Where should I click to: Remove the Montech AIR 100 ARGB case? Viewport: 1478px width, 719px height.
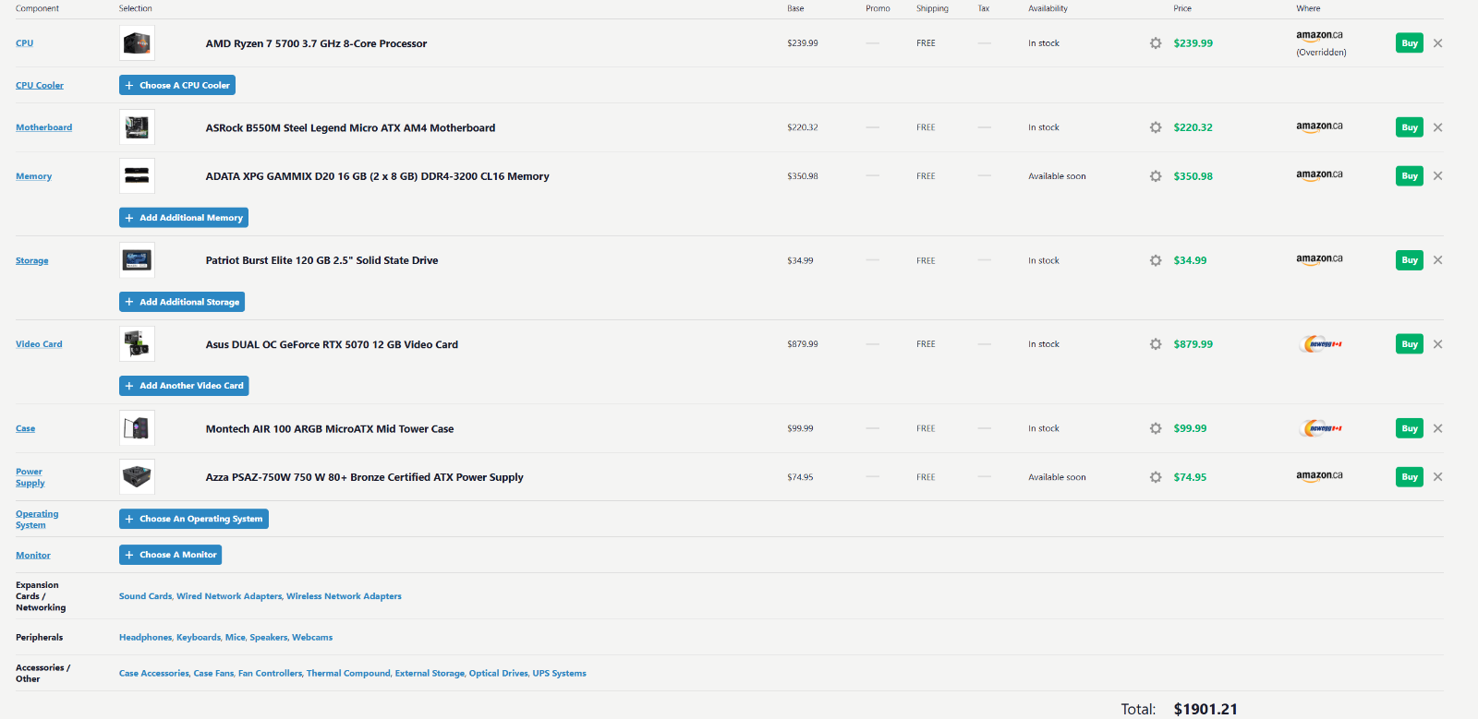point(1437,428)
